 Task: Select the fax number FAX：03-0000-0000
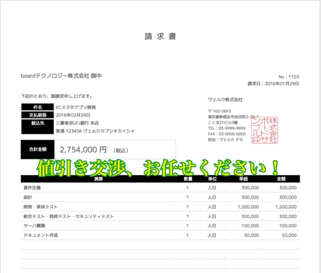point(227,134)
